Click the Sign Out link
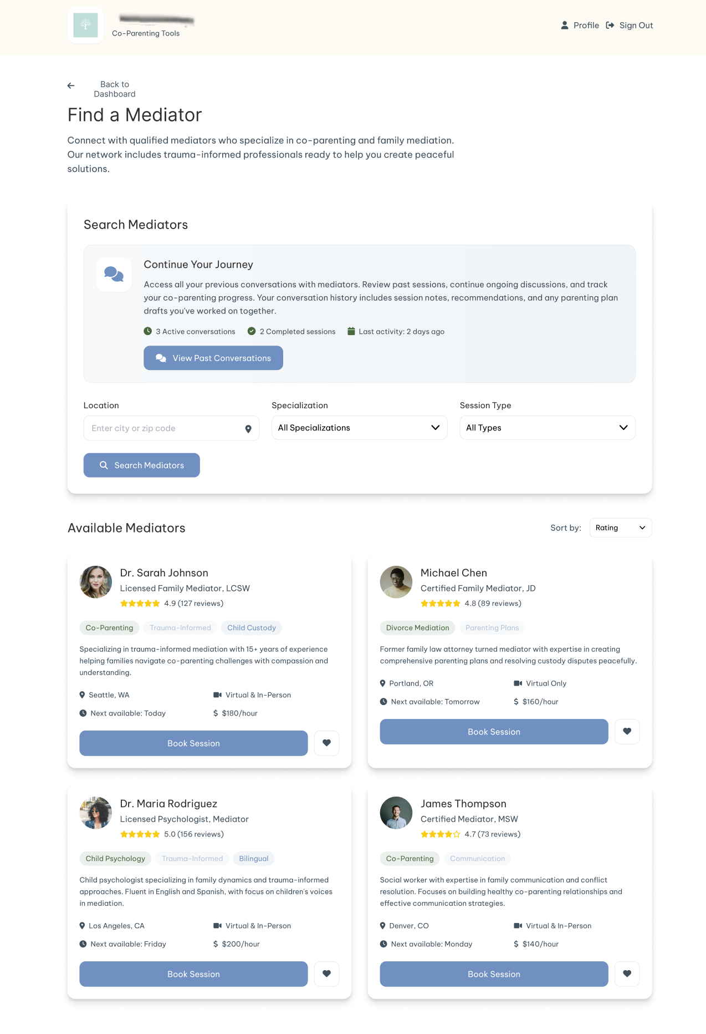Viewport: 706px width, 1034px height. tap(636, 26)
